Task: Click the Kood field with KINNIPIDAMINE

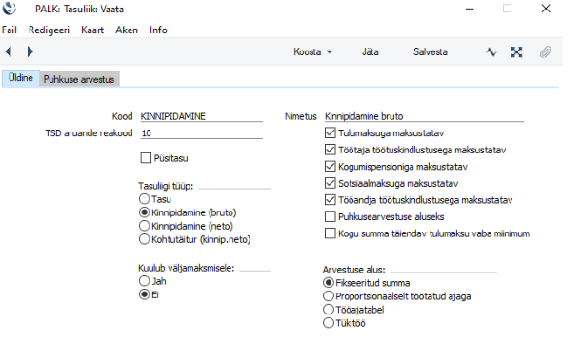Action: 202,116
